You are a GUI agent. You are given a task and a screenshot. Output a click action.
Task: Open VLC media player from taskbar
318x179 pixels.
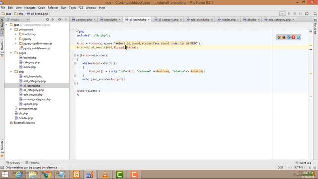pos(105,175)
